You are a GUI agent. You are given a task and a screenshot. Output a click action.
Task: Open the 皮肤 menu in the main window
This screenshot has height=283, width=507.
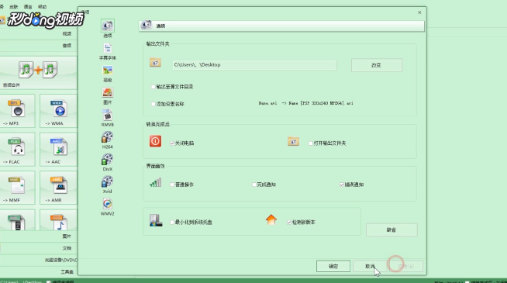[x=14, y=7]
